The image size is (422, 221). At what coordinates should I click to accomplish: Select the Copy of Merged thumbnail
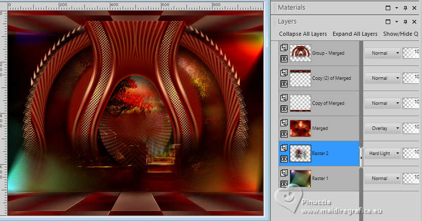coord(300,103)
